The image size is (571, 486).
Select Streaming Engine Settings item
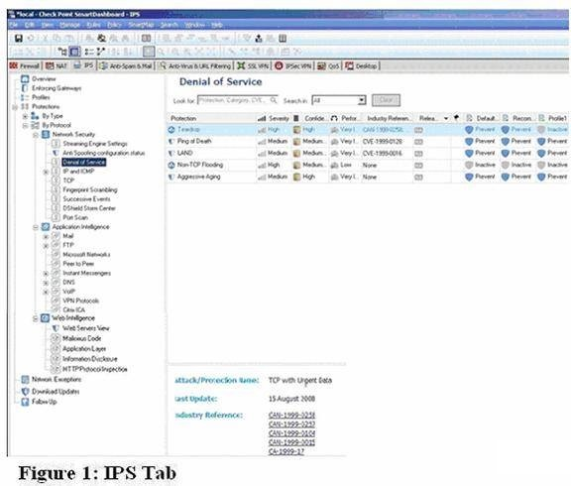95,144
